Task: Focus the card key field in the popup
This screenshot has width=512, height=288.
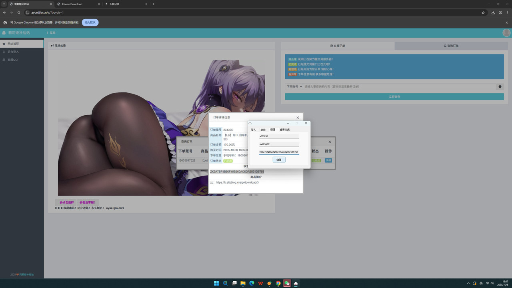Action: pyautogui.click(x=279, y=152)
